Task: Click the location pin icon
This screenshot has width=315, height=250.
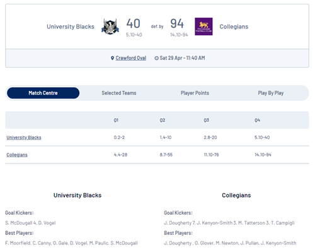Action: click(112, 58)
